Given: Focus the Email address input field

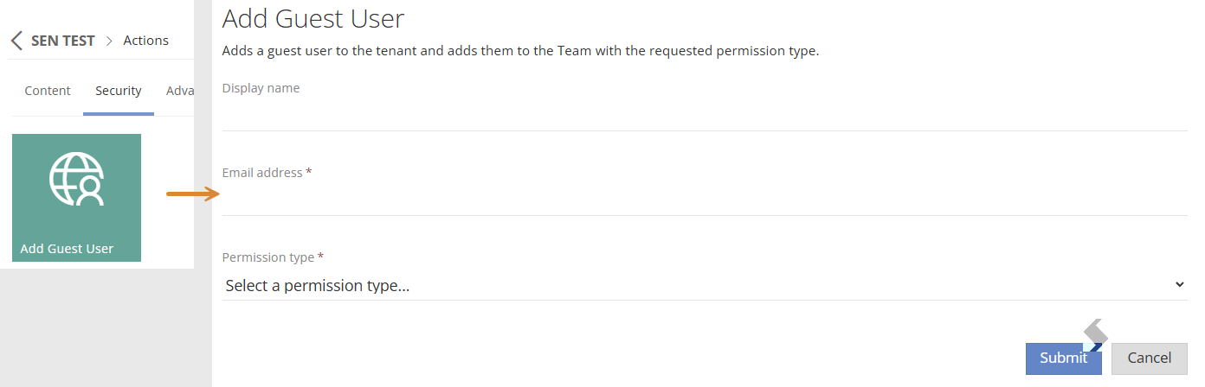Looking at the screenshot, I should [x=705, y=200].
